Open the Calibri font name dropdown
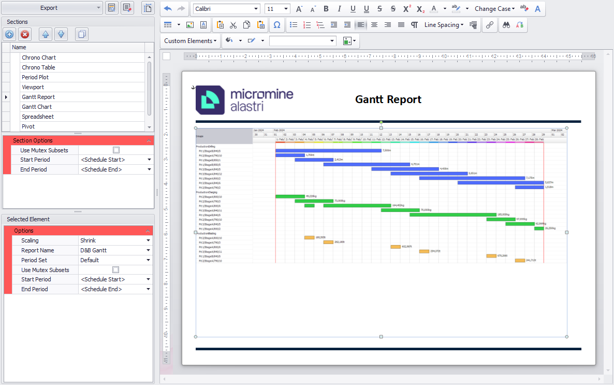The image size is (614, 385). point(256,9)
